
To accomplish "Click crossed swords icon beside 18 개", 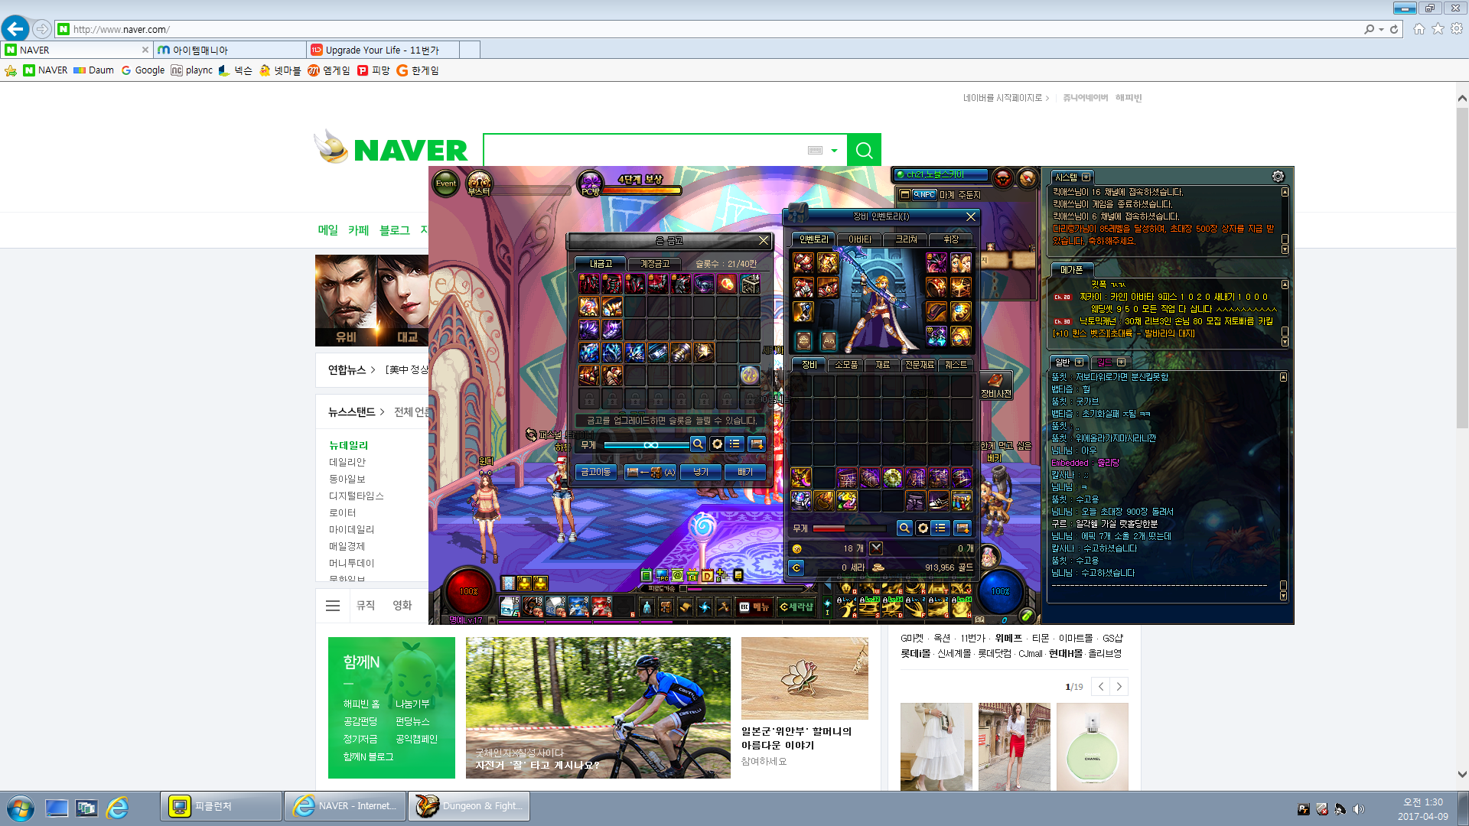I will tap(876, 548).
